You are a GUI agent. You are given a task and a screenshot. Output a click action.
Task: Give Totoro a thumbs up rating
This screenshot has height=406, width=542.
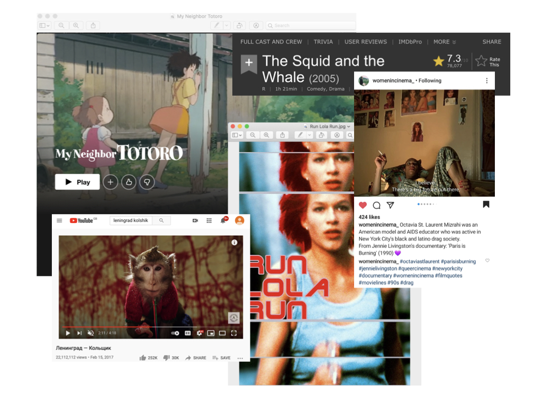tap(129, 182)
